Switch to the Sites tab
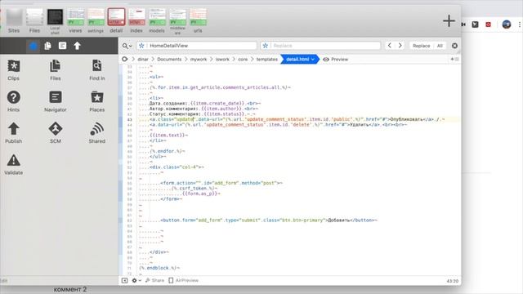 pyautogui.click(x=14, y=21)
